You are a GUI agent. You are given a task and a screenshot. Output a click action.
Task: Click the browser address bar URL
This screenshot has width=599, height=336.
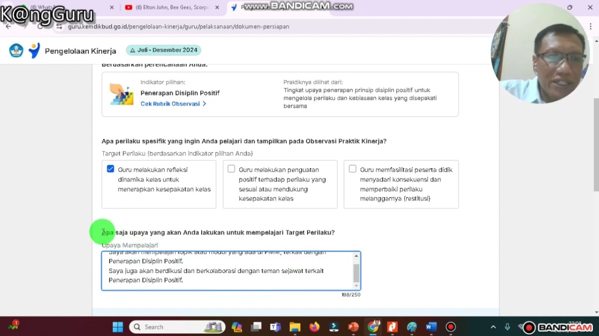(178, 27)
